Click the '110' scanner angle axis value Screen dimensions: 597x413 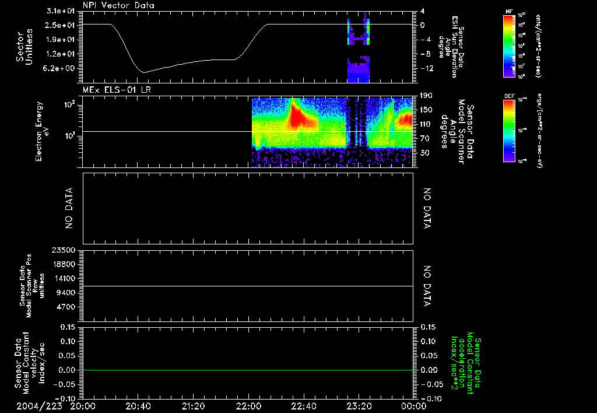tap(426, 124)
